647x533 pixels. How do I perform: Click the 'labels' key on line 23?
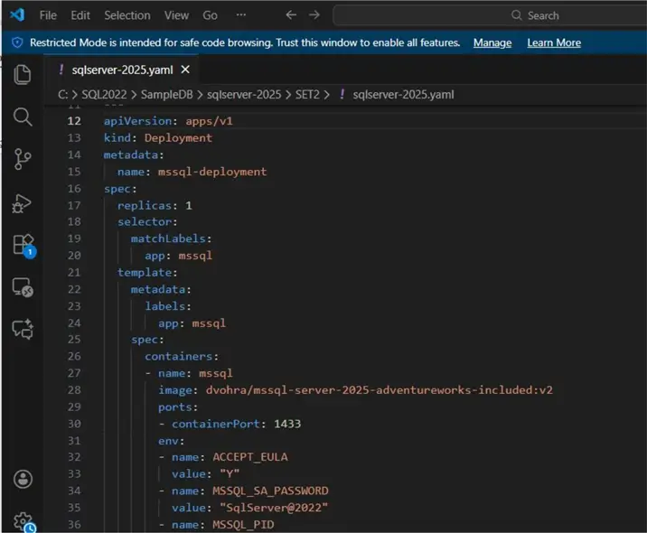pyautogui.click(x=164, y=306)
